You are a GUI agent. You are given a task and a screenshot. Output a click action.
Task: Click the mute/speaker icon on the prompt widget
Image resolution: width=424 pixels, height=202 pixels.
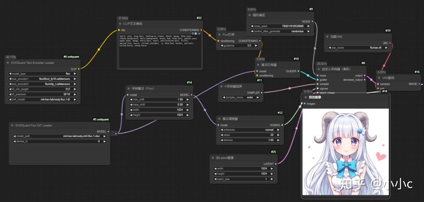(x=200, y=33)
